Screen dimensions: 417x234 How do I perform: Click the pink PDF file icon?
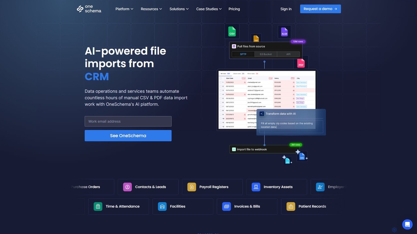(301, 63)
